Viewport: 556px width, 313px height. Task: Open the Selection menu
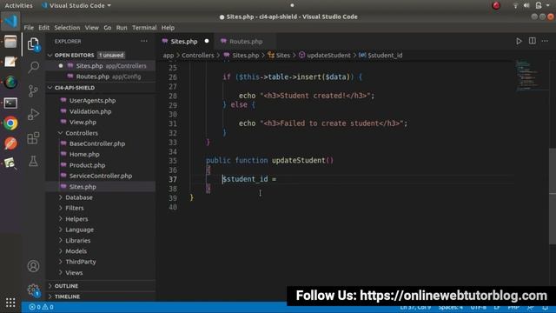click(x=67, y=28)
